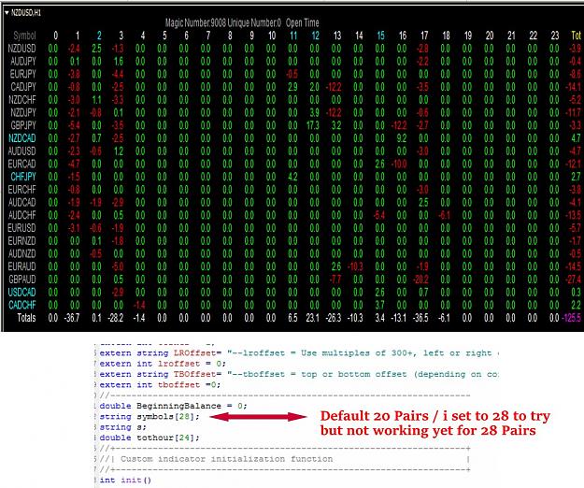
Task: Click the string symbols[28] code line
Action: pos(150,416)
